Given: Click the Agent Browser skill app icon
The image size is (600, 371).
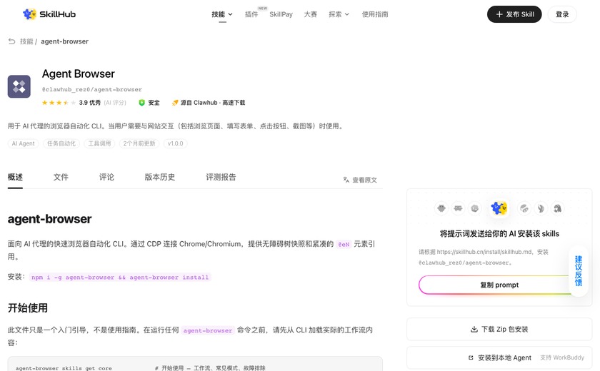Looking at the screenshot, I should tap(19, 86).
